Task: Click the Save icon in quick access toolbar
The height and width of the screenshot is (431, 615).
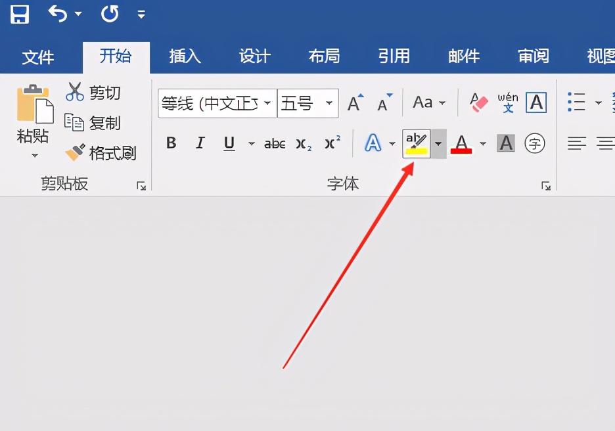Action: pos(20,14)
